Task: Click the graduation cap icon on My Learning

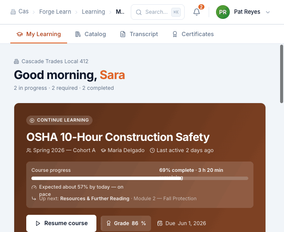Action: (x=20, y=34)
